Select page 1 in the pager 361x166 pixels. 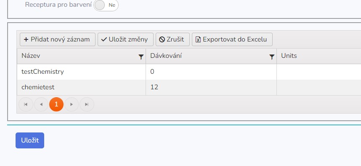click(56, 104)
